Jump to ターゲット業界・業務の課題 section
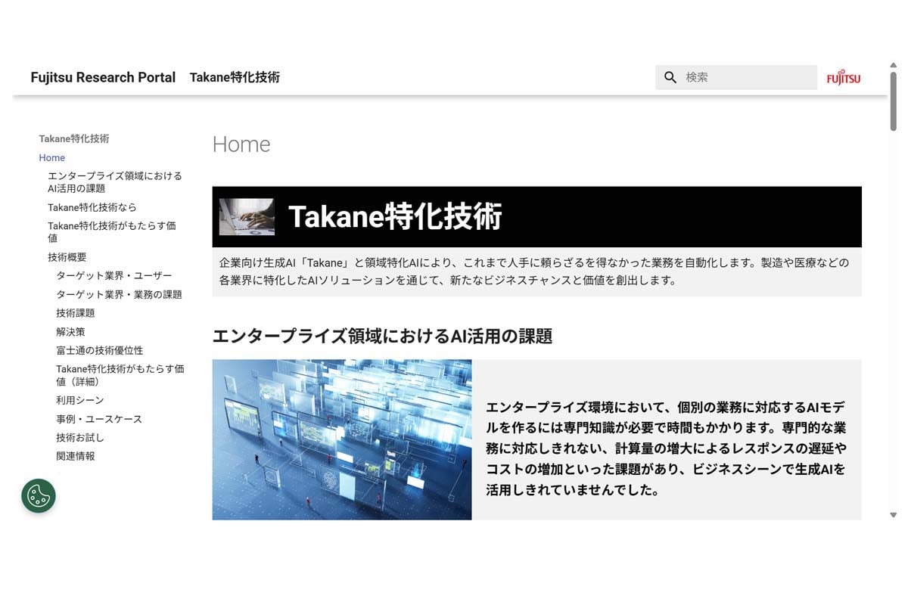This screenshot has height=605, width=908. 120,294
